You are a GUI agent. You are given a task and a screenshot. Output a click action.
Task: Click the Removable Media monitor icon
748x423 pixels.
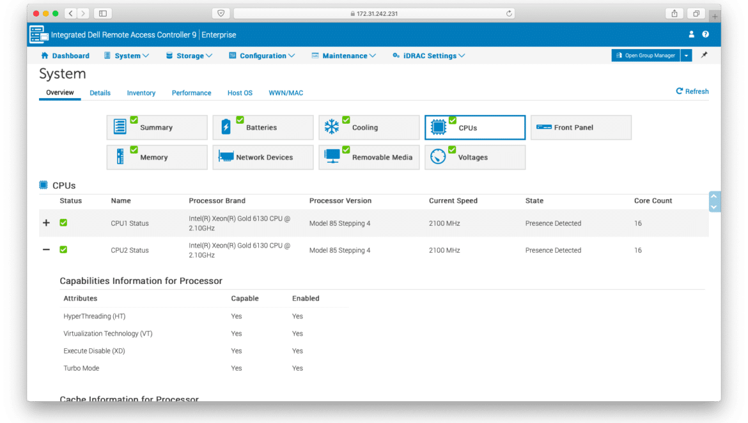coord(332,156)
